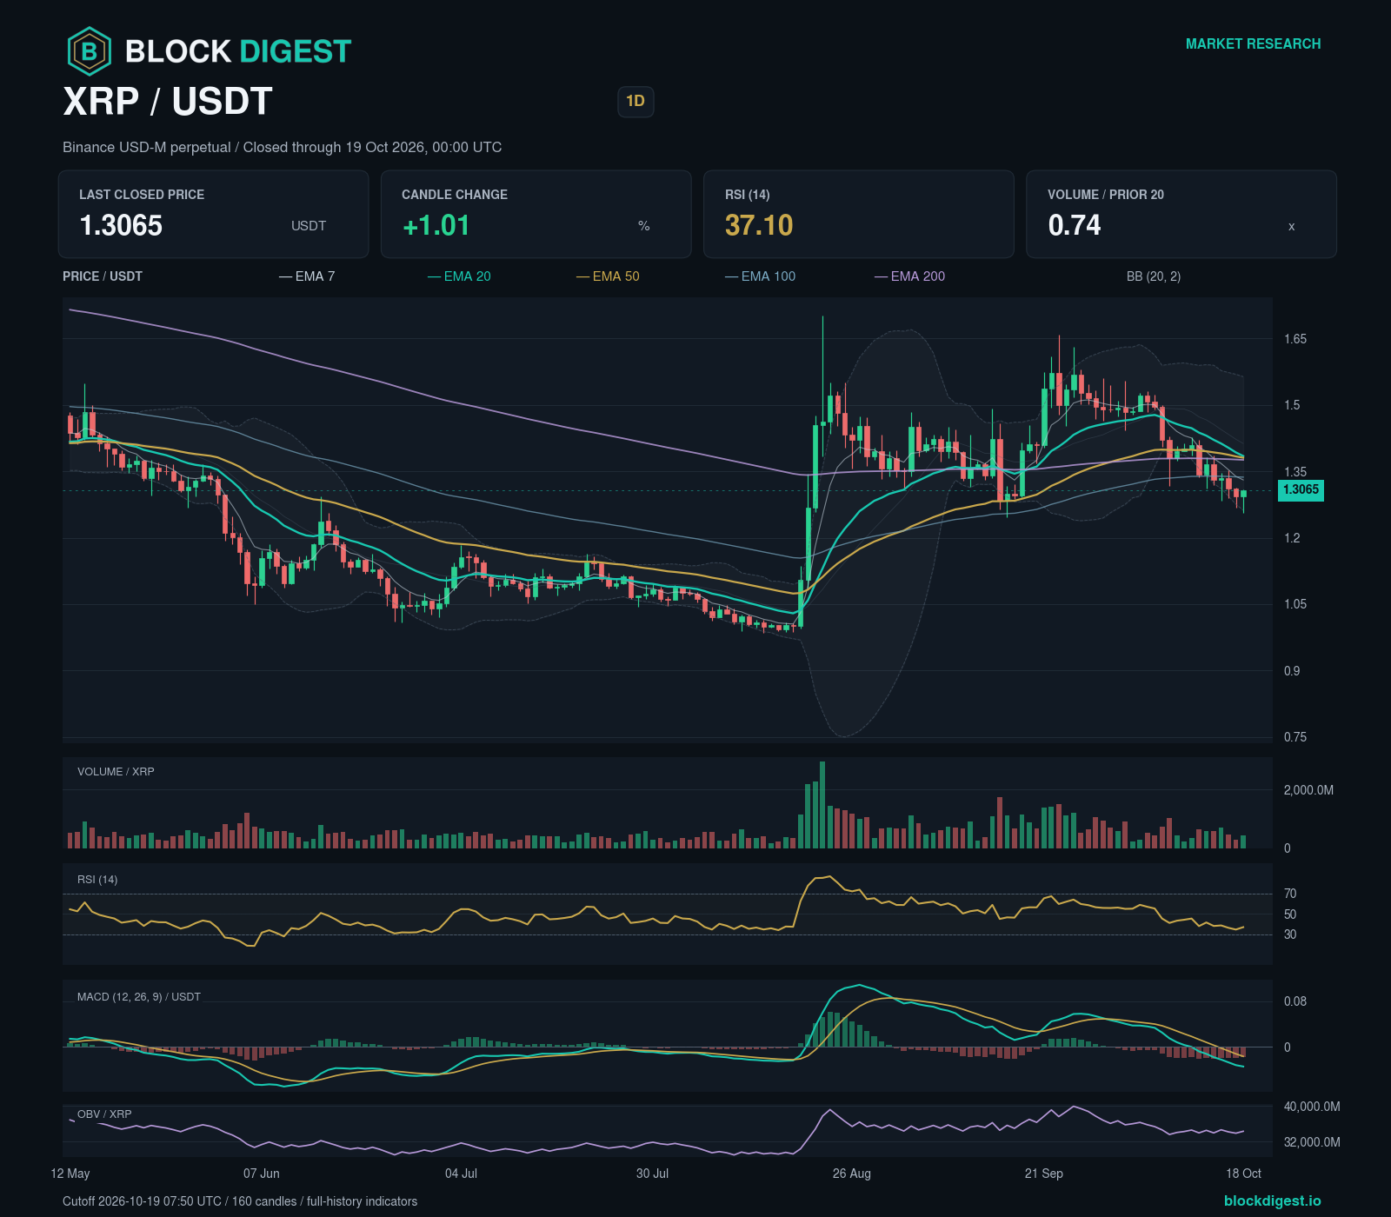Click the 07 Jun date axis label
This screenshot has height=1217, width=1391.
pos(262,1174)
